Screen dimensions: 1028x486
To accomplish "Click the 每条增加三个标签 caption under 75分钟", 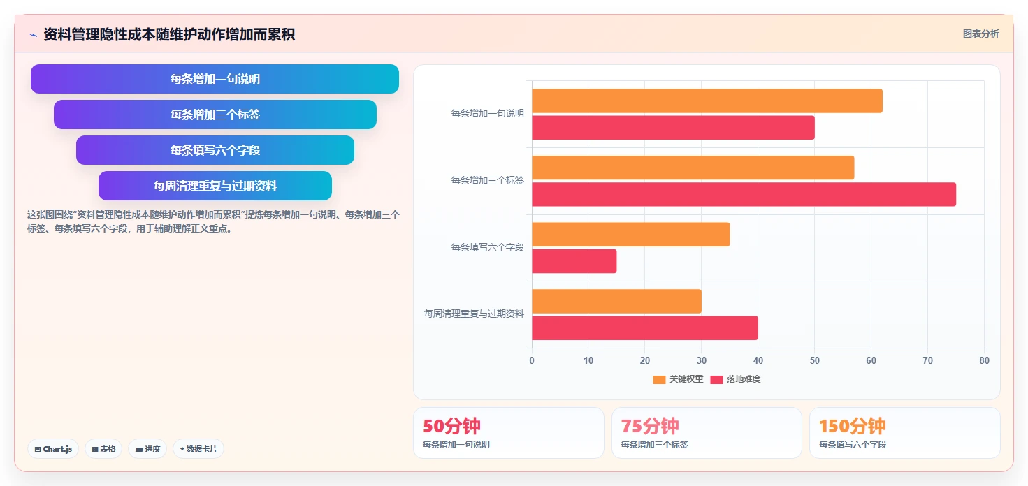I will tap(654, 444).
